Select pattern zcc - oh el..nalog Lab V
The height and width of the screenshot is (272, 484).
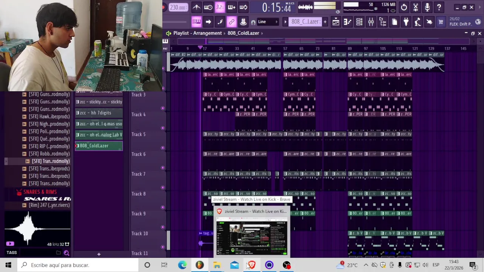99,135
